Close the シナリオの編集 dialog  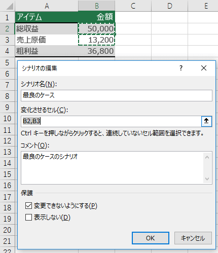[x=204, y=68]
